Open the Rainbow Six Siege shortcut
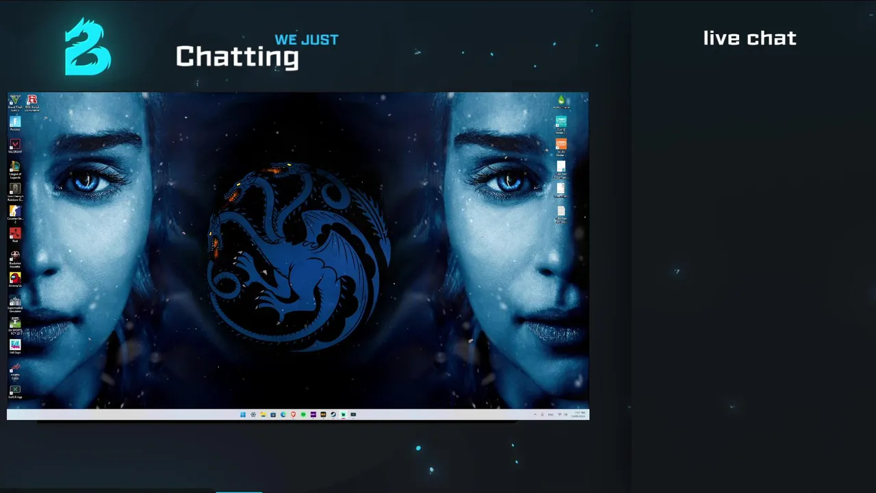This screenshot has height=493, width=876. pyautogui.click(x=14, y=192)
